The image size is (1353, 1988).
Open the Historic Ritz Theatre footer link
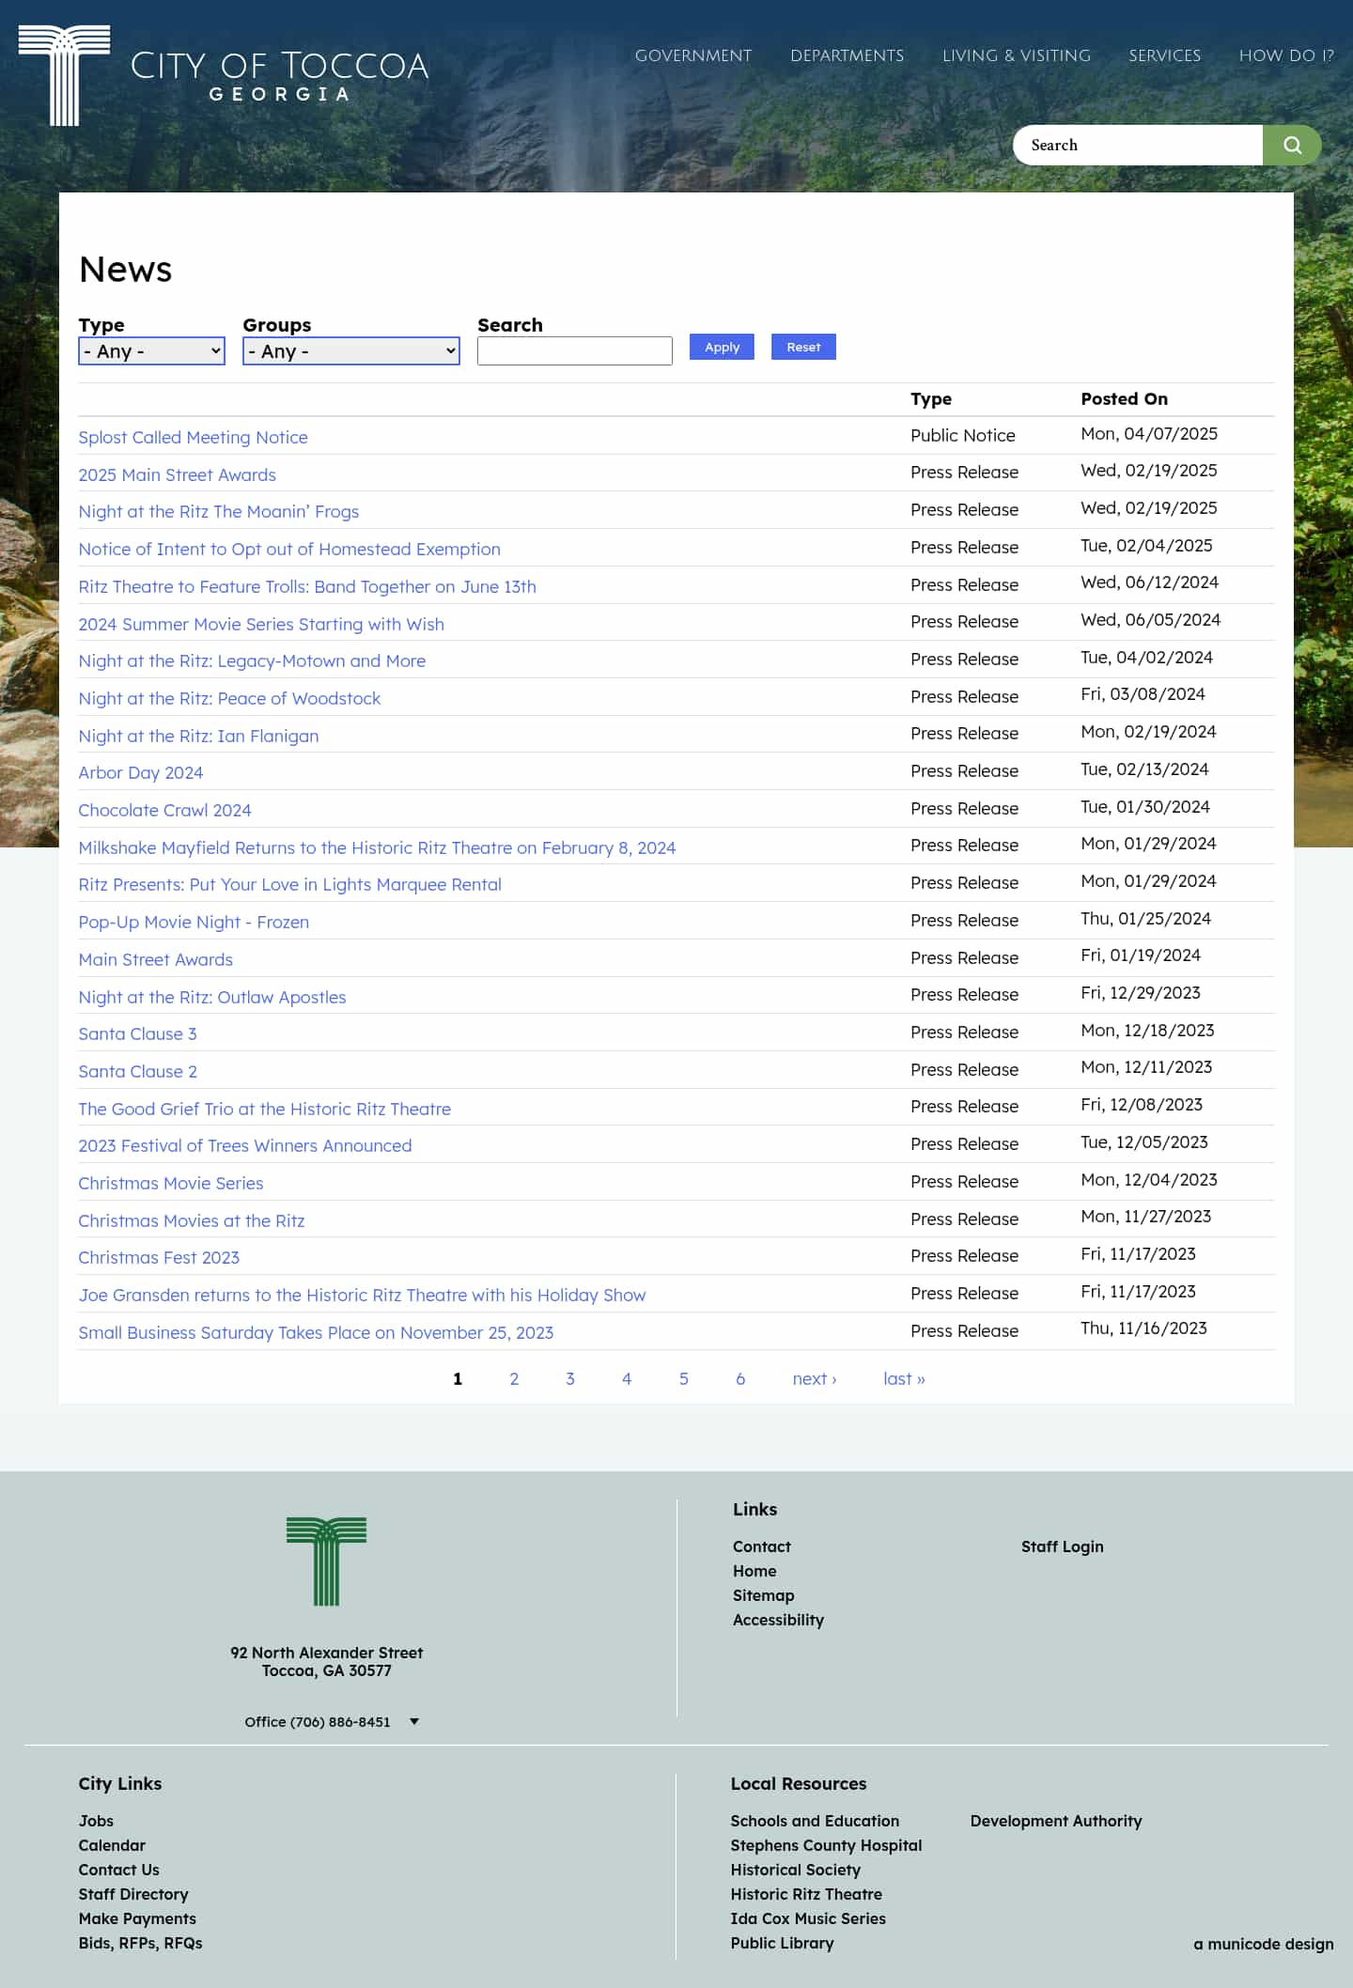tap(805, 1894)
